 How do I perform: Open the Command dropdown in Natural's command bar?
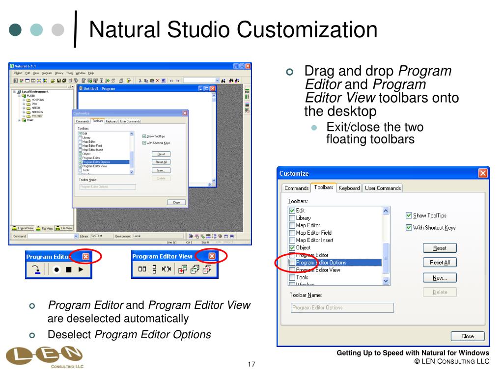(76, 236)
